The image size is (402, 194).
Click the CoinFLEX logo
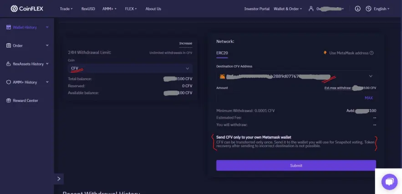tap(27, 9)
